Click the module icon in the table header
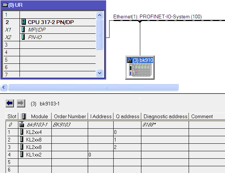The height and width of the screenshot is (173, 225). pyautogui.click(x=24, y=116)
